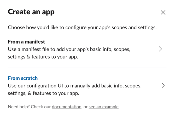Click the chevron beside From scratch
This screenshot has height=120, width=175.
(163, 86)
